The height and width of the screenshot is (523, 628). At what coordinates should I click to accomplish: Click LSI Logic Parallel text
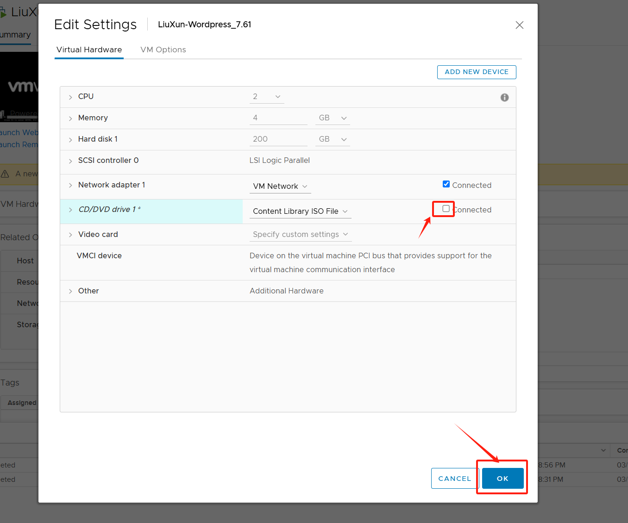(280, 160)
